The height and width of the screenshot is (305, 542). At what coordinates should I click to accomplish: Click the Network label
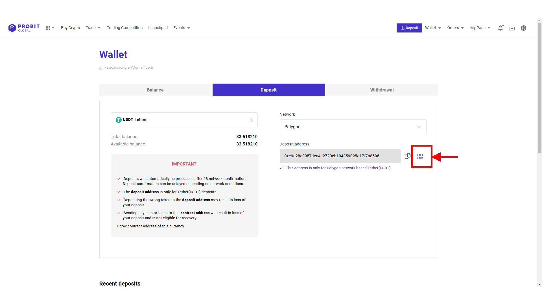(287, 114)
